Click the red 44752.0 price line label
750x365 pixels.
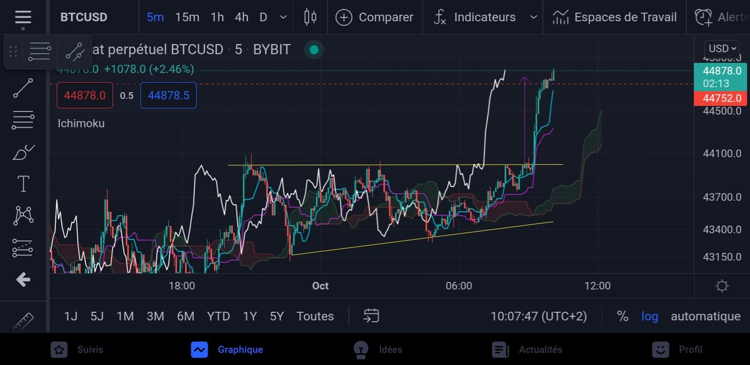point(719,98)
